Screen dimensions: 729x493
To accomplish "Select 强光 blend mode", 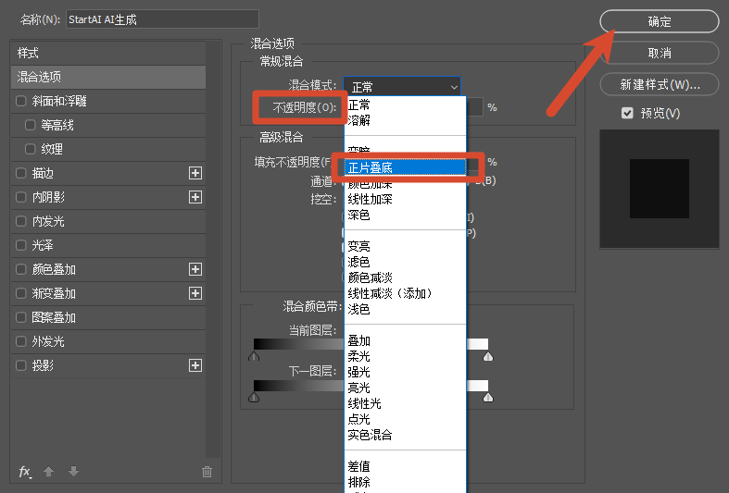I will 405,373.
